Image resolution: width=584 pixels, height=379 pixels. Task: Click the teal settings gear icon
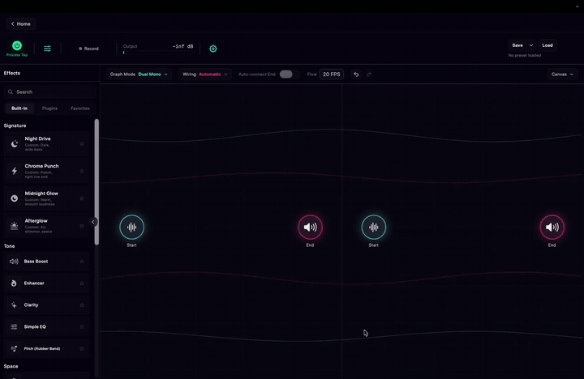pos(213,49)
